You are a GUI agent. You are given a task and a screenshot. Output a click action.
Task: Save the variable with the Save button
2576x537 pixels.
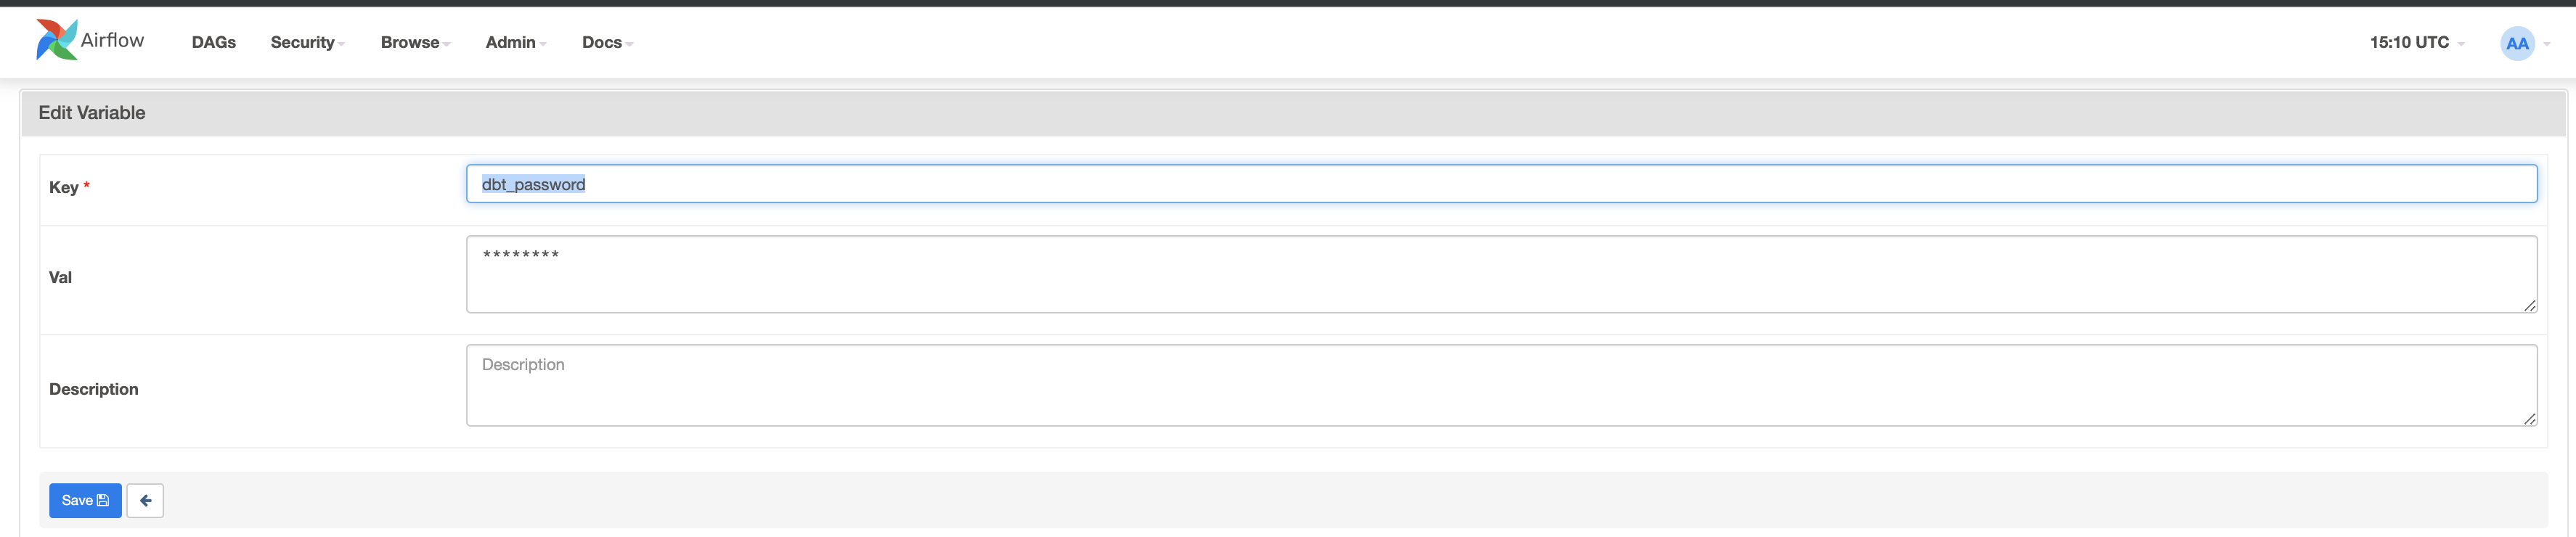click(x=85, y=500)
